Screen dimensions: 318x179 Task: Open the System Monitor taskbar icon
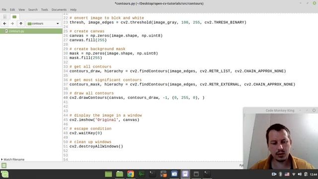pyautogui.click(x=142, y=174)
